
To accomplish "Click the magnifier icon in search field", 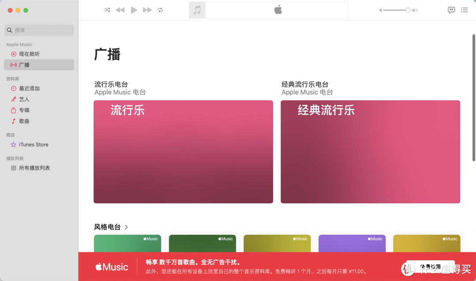I will click(x=9, y=30).
